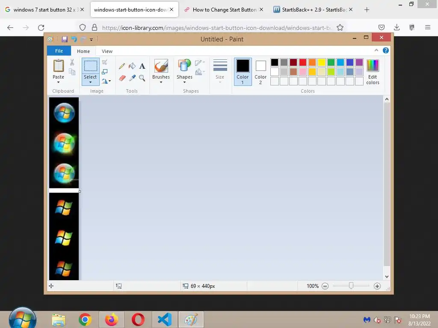
Task: Bookmark this page with the star icon
Action: pos(340,27)
